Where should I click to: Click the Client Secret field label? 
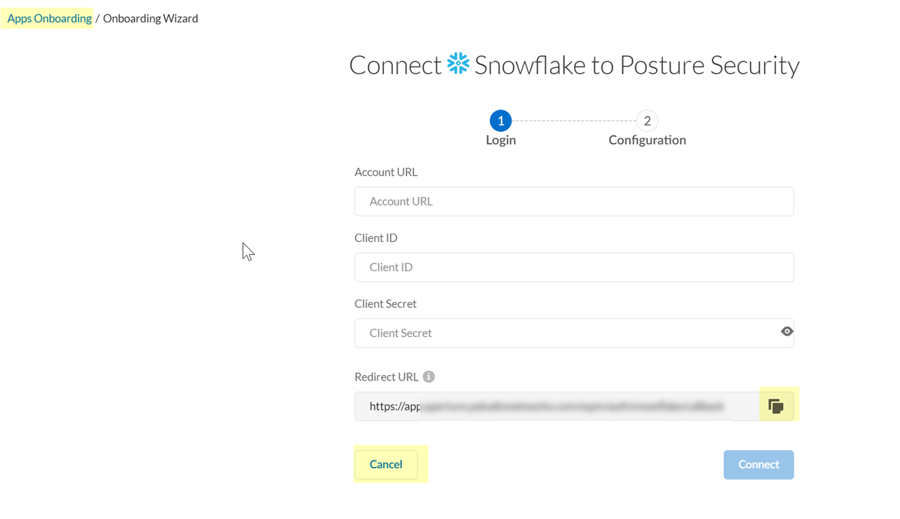pyautogui.click(x=385, y=304)
